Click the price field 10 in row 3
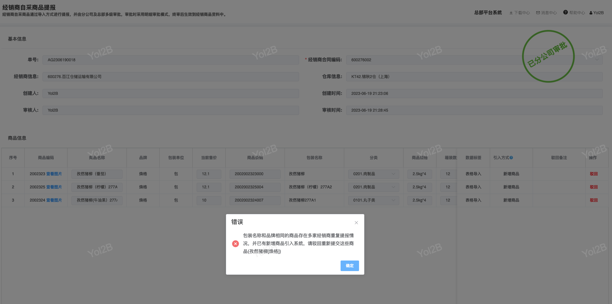Screen dimensions: 612x304 coord(209,200)
